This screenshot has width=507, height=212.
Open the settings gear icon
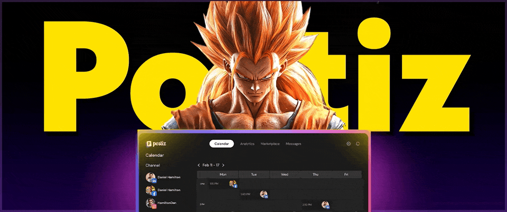[x=349, y=144]
